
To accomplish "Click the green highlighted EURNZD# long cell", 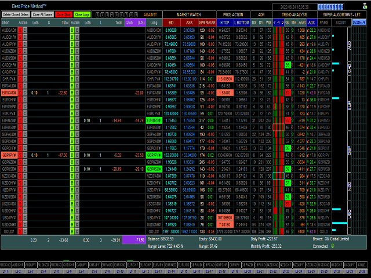I will point(154,120).
